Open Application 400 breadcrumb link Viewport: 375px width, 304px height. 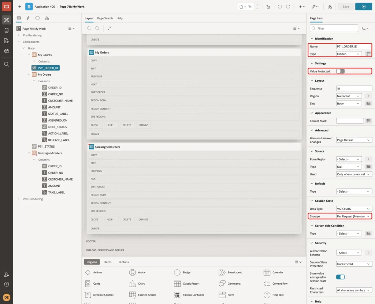point(45,7)
